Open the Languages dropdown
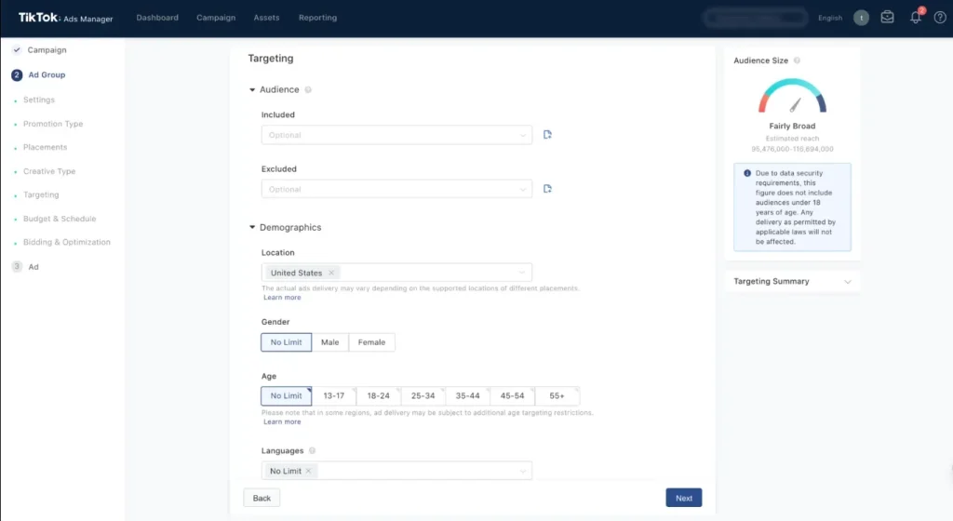The width and height of the screenshot is (953, 521). 396,471
